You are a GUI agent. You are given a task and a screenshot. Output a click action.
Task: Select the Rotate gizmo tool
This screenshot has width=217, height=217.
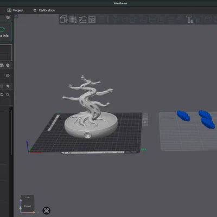coord(125,20)
